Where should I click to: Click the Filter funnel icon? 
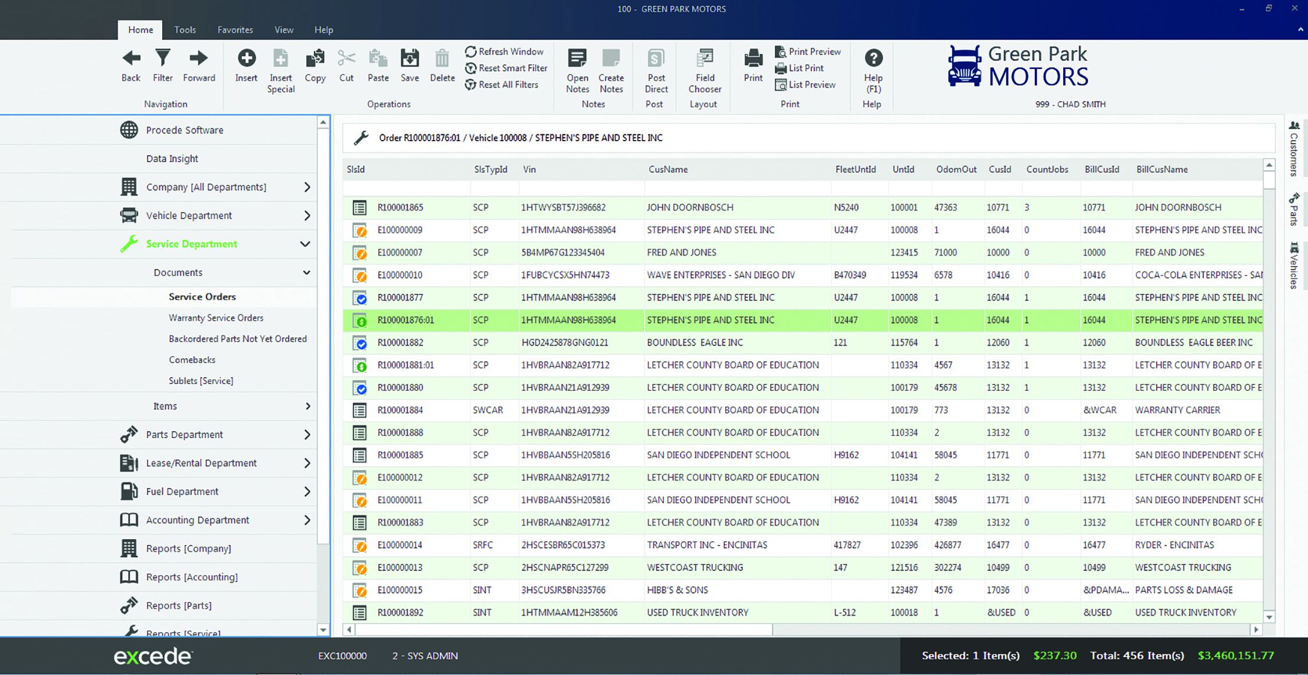163,58
